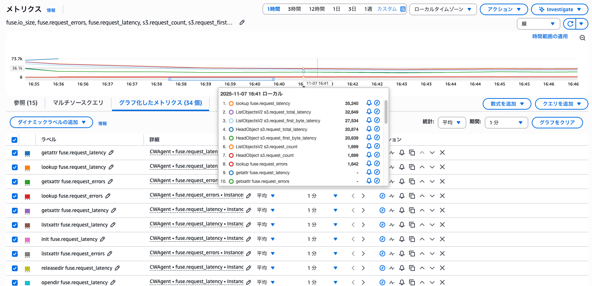Edit details of getxattr fuse.request_latency
Image resolution: width=592 pixels, height=286 pixels.
(x=249, y=210)
